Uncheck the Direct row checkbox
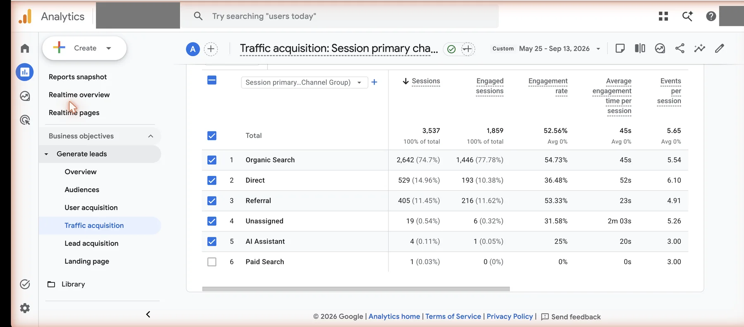 tap(212, 180)
